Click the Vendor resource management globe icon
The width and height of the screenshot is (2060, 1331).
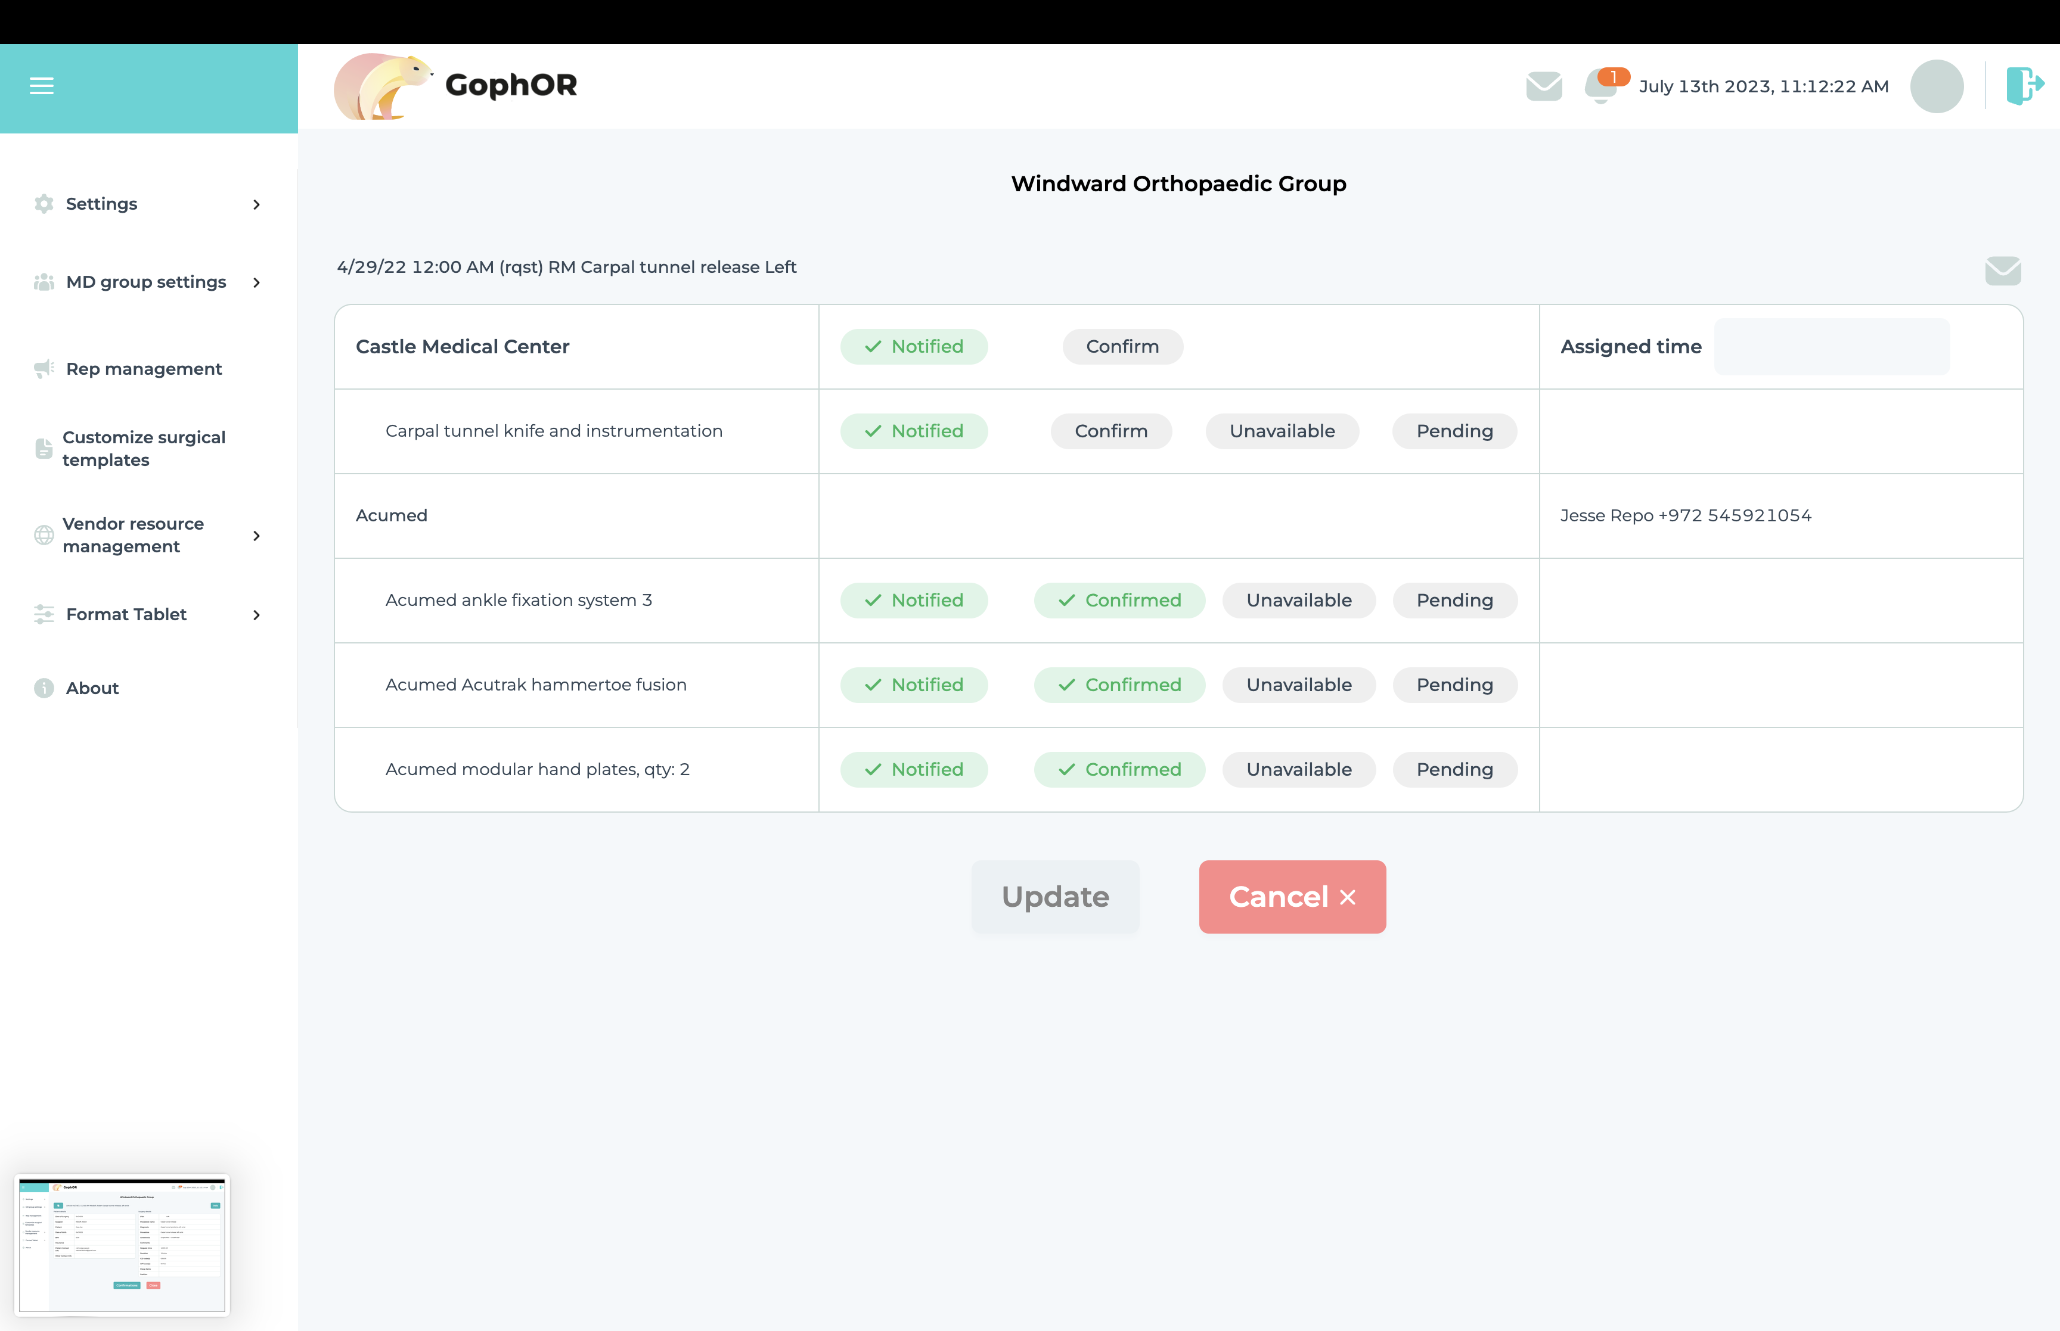coord(44,535)
